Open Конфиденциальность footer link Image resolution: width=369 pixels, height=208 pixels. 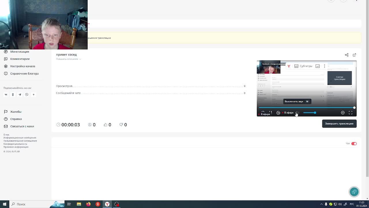click(15, 144)
